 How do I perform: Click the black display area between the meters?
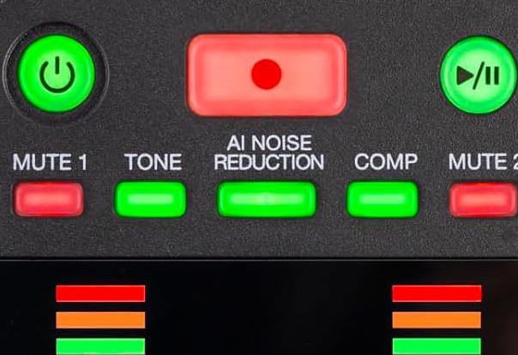pos(268,309)
